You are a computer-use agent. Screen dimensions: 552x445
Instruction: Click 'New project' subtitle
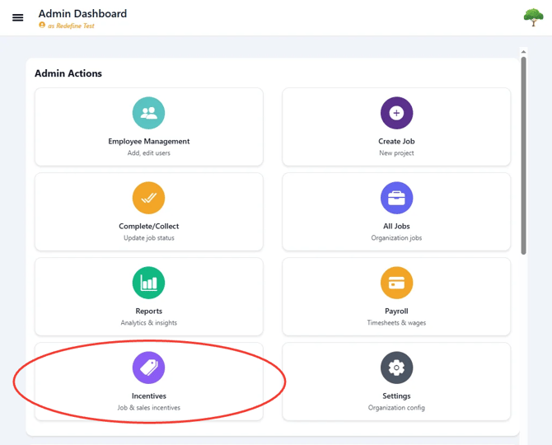[396, 152]
